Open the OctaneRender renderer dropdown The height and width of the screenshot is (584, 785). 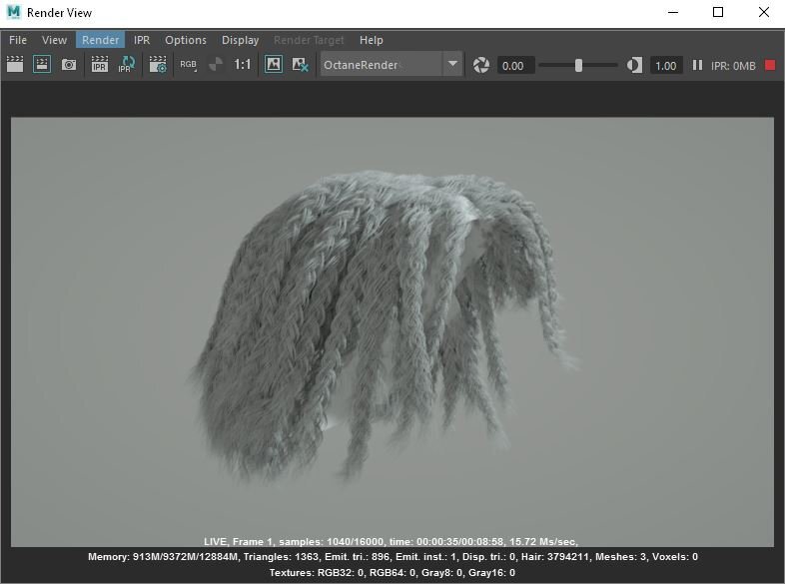point(452,65)
